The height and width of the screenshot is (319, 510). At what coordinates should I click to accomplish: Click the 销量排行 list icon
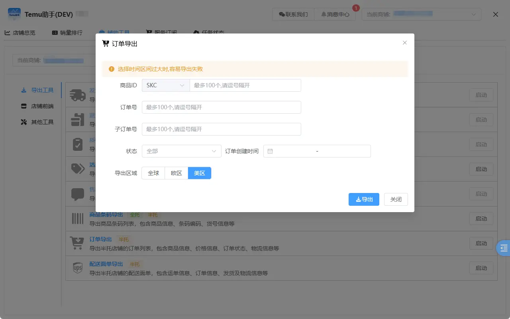pyautogui.click(x=55, y=33)
